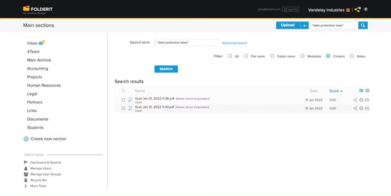Screen dimensions: 391x196
Task: Expand More Tools in admin tools
Action: 38,186
